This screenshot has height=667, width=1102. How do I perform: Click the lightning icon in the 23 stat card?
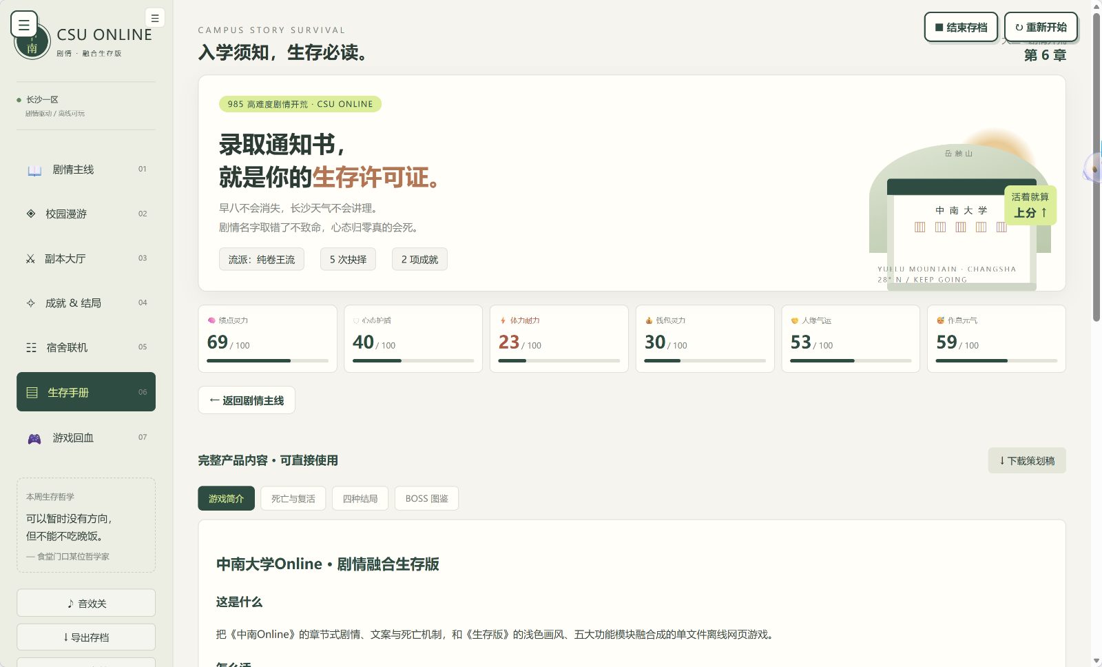point(503,320)
